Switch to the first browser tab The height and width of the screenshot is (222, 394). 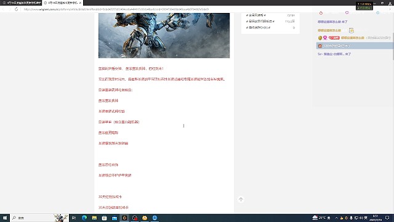(x=21, y=2)
